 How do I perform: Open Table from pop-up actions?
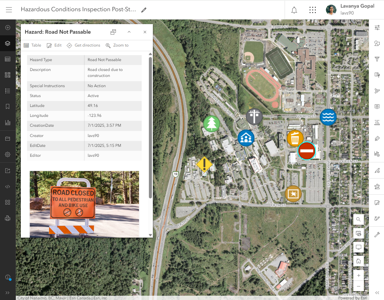tap(32, 45)
